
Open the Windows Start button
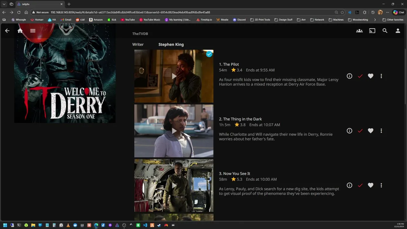coord(5,225)
